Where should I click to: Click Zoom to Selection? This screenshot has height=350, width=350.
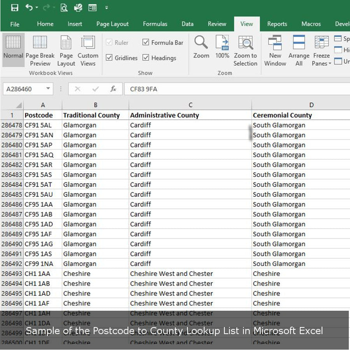(x=245, y=51)
